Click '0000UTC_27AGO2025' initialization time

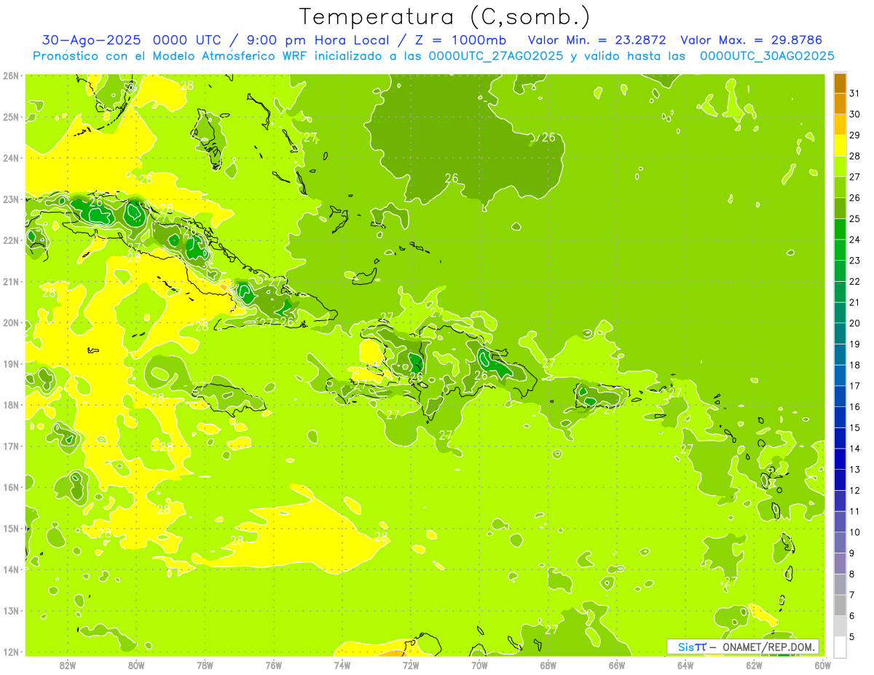(495, 56)
